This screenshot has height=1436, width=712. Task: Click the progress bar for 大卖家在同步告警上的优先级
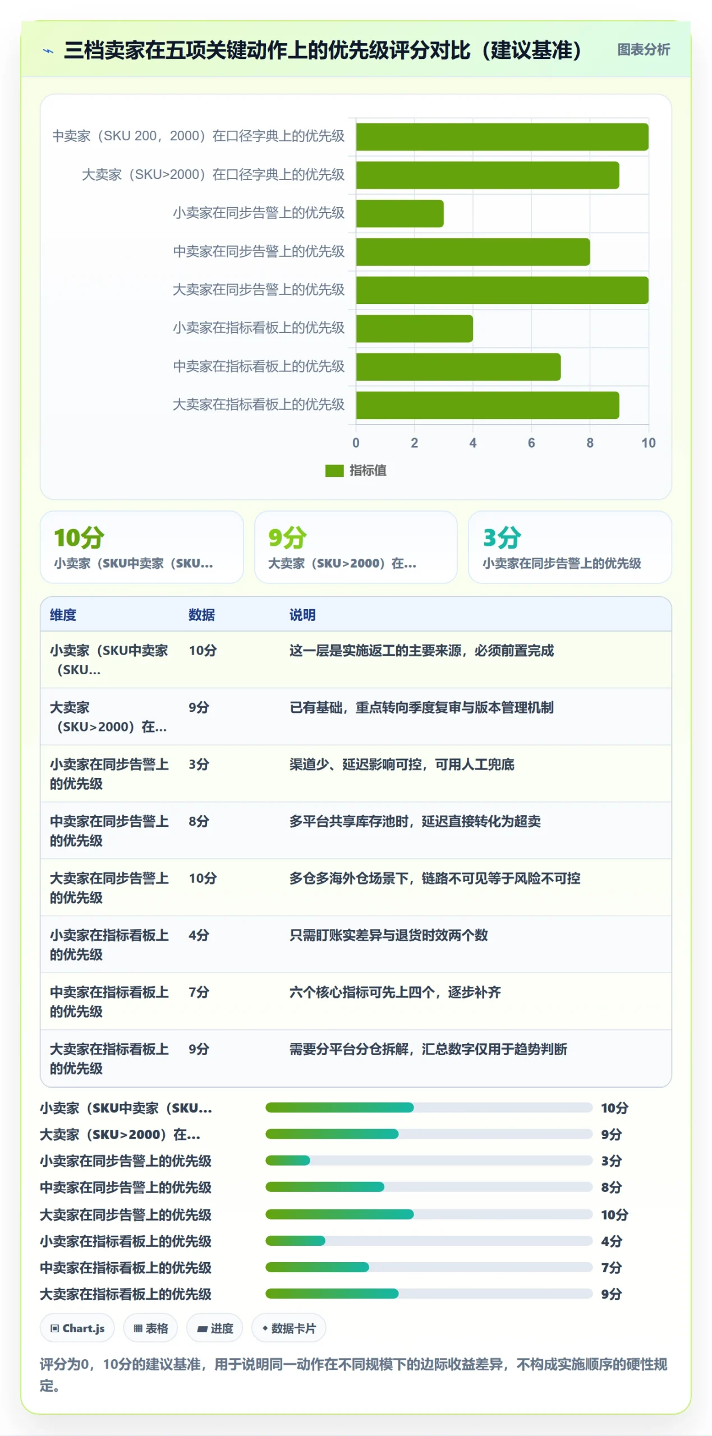429,1214
